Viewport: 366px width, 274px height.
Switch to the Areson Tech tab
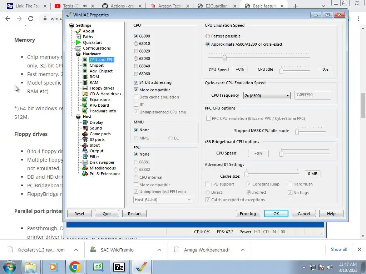(169, 6)
